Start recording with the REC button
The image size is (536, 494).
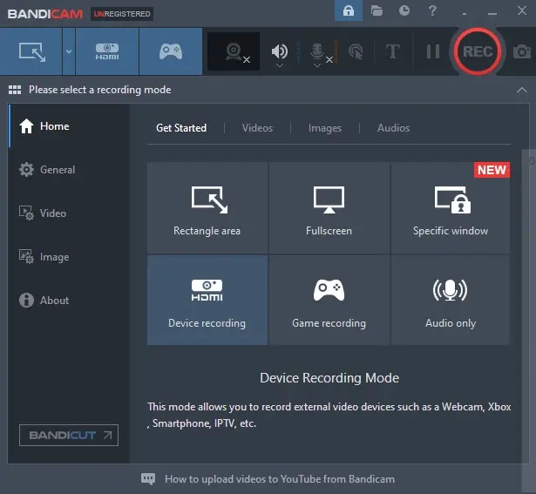478,51
